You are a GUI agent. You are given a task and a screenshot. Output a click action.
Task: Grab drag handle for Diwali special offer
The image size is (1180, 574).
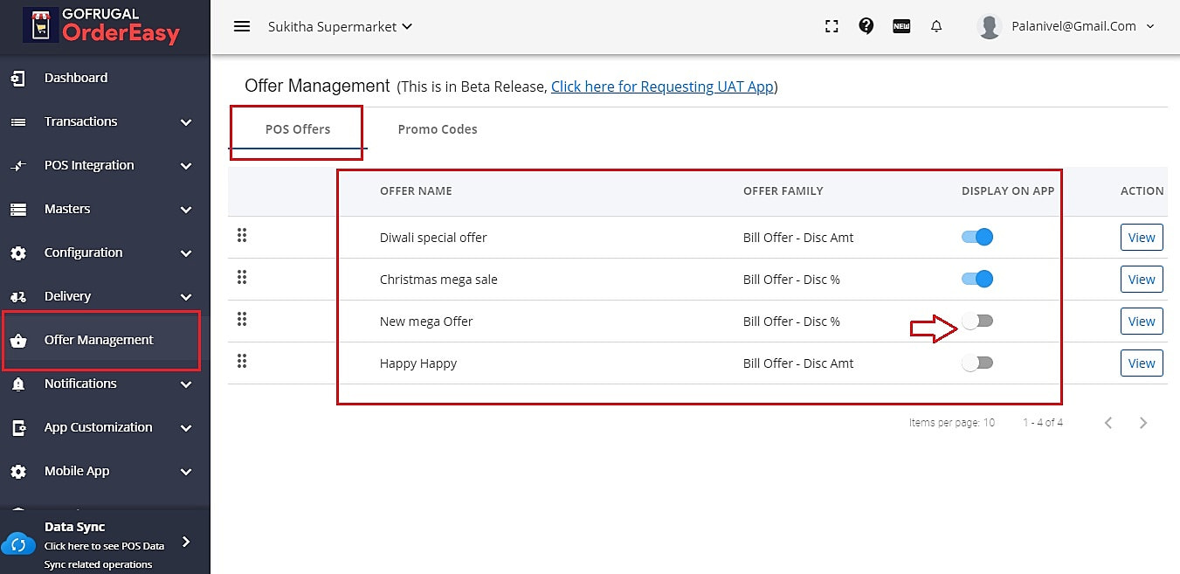pos(242,236)
